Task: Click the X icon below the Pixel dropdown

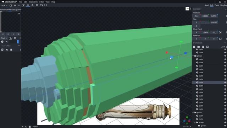Action: tap(7, 42)
